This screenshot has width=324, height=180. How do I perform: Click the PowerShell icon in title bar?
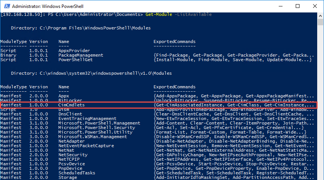tap(7, 6)
